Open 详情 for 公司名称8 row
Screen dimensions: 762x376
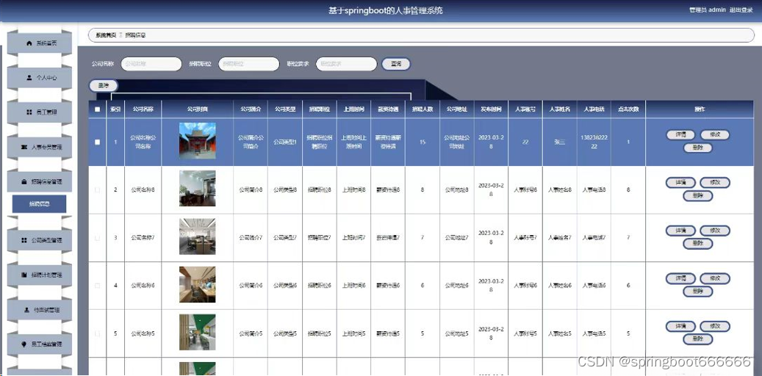coord(680,183)
